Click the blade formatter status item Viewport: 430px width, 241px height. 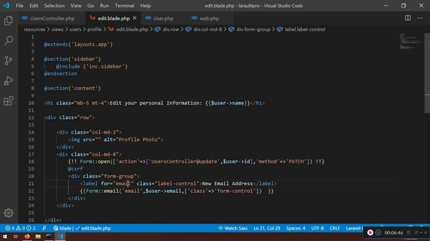coord(62,228)
